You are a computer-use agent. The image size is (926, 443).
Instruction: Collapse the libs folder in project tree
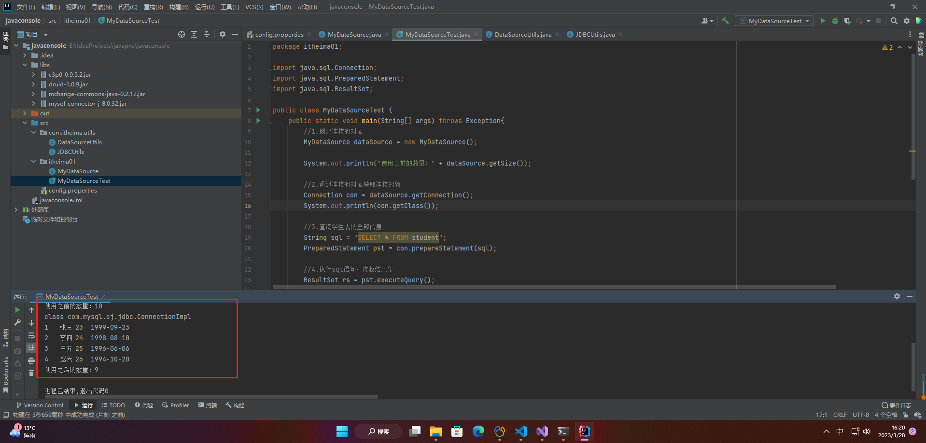[x=25, y=65]
